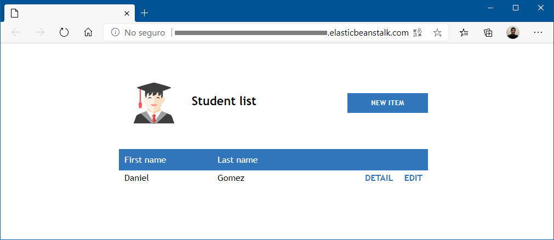Viewport: 554px width, 240px height.
Task: Click the browser forward arrow
Action: (x=40, y=32)
